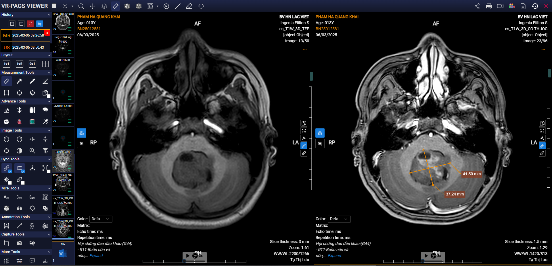Click the camera screenshot capture icon
Image resolution: width=552 pixels, height=266 pixels.
tap(19, 243)
